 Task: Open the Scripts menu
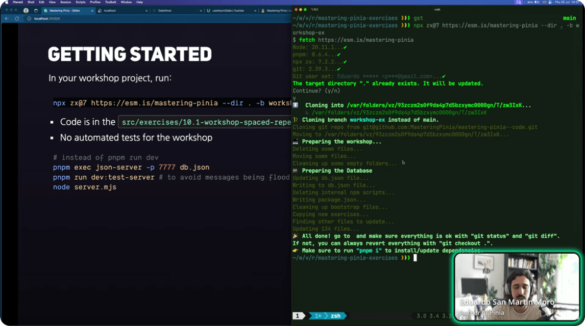pos(80,2)
